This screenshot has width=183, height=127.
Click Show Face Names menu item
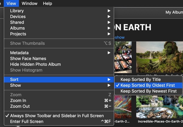28,58
